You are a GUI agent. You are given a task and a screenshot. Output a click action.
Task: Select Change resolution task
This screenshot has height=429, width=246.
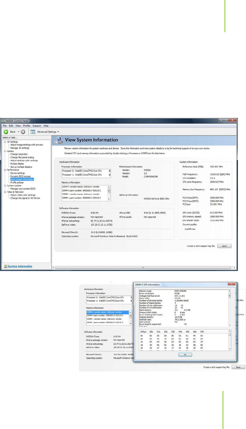(x=19, y=154)
